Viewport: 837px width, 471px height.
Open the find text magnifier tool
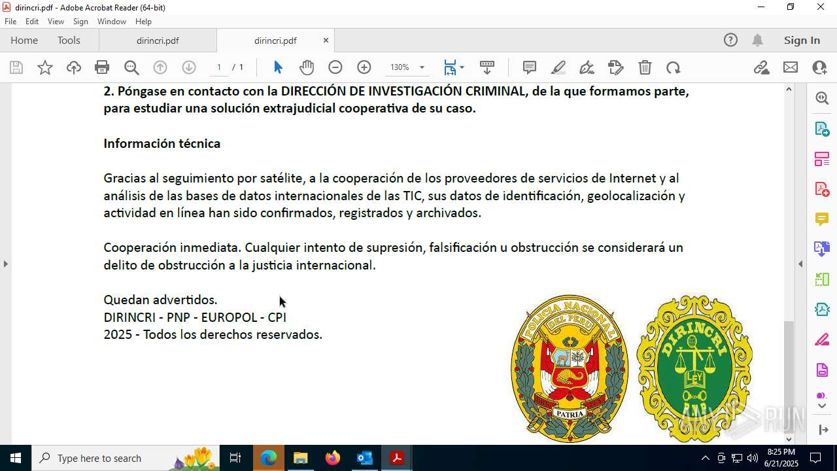pyautogui.click(x=131, y=67)
